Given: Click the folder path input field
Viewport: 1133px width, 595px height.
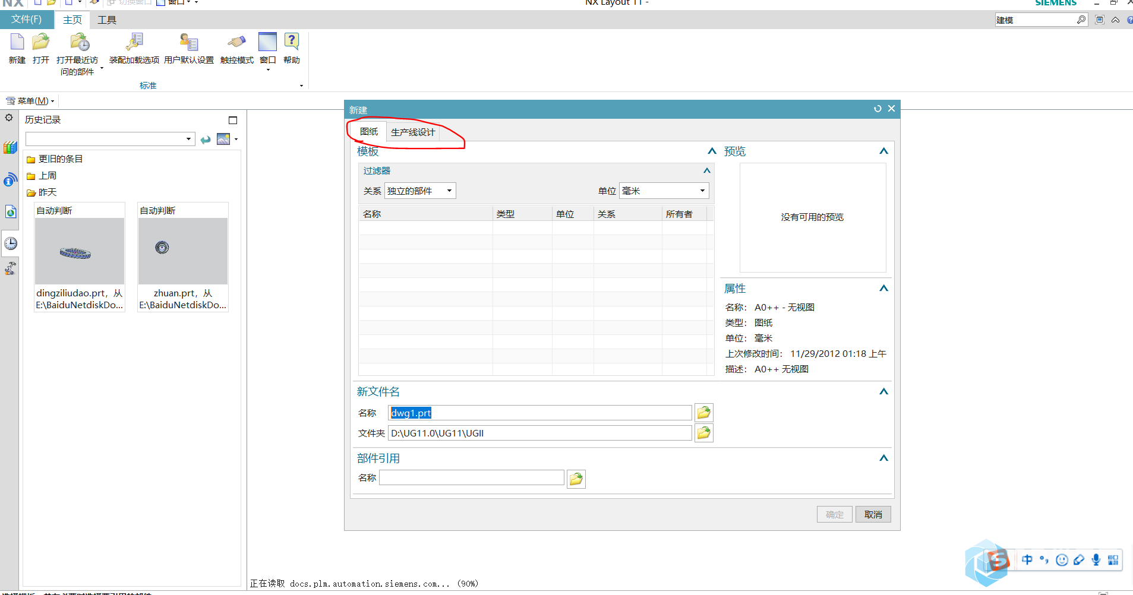Looking at the screenshot, I should (x=540, y=433).
